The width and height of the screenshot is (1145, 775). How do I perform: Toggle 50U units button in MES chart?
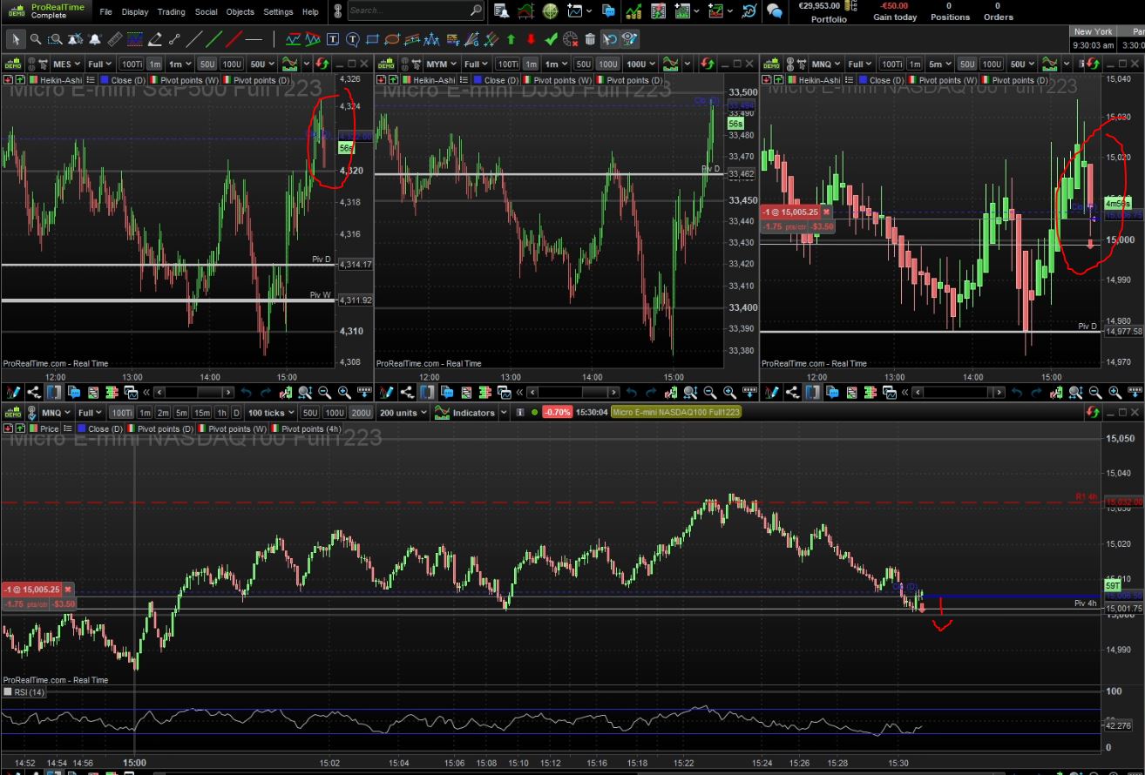[207, 64]
